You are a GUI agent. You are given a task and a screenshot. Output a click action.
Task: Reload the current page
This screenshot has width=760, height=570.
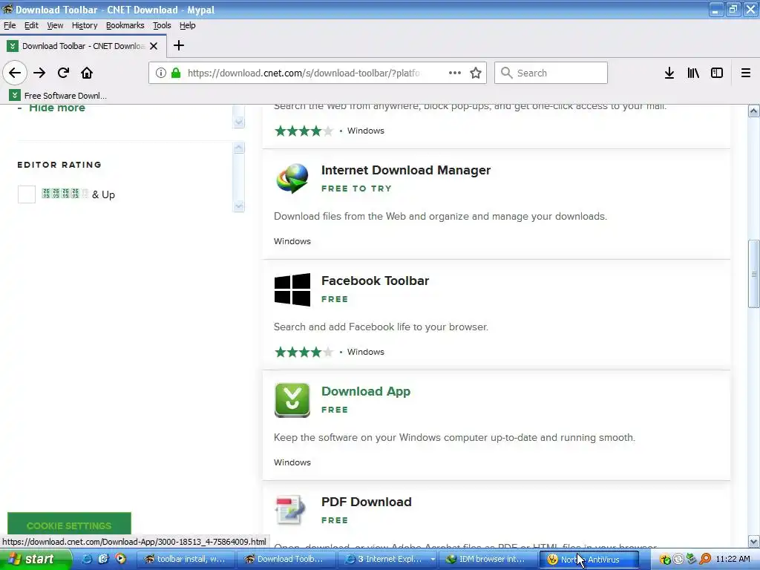pyautogui.click(x=63, y=73)
